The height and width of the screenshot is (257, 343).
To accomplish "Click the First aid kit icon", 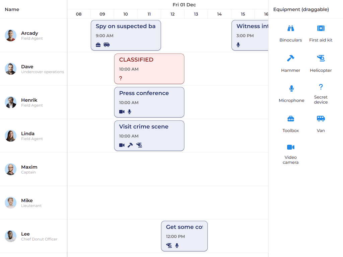I will click(x=321, y=29).
